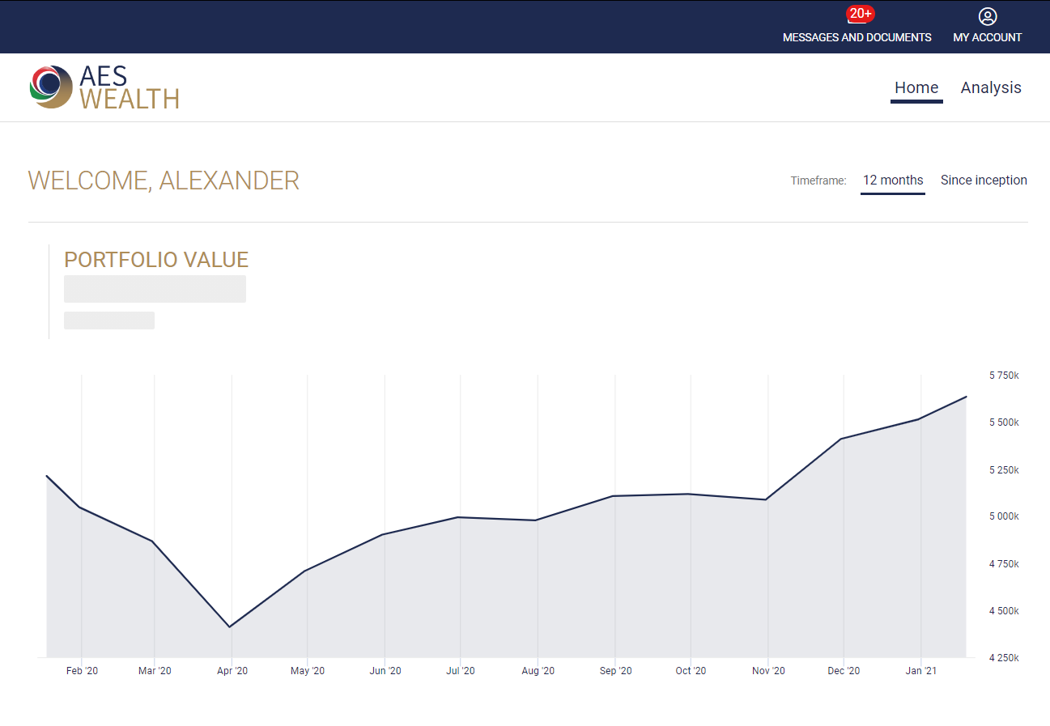Click the AES Wealth circular logo icon
This screenshot has width=1050, height=726.
(x=50, y=87)
